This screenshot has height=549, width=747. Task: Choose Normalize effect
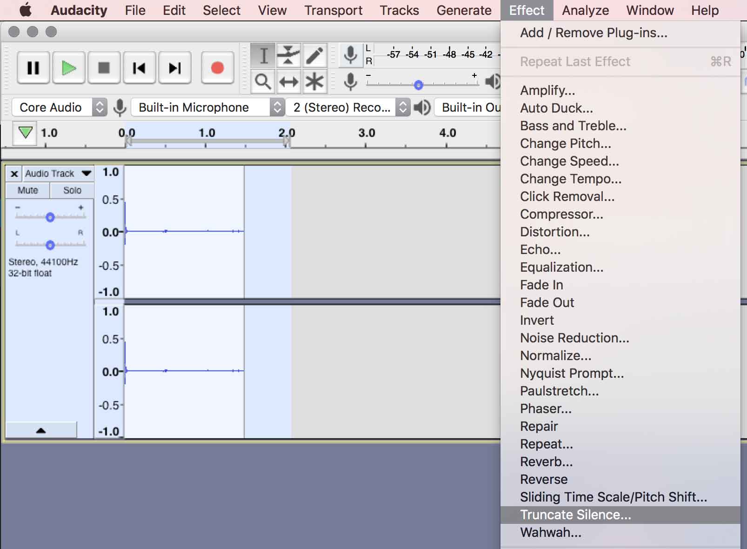click(x=620, y=355)
